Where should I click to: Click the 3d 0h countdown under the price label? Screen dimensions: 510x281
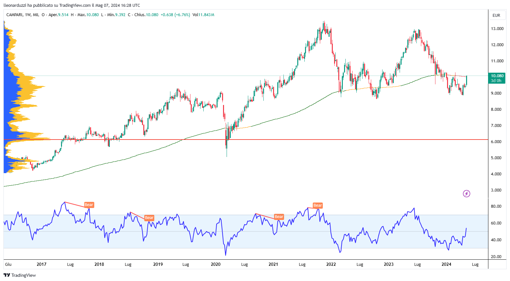[496, 81]
